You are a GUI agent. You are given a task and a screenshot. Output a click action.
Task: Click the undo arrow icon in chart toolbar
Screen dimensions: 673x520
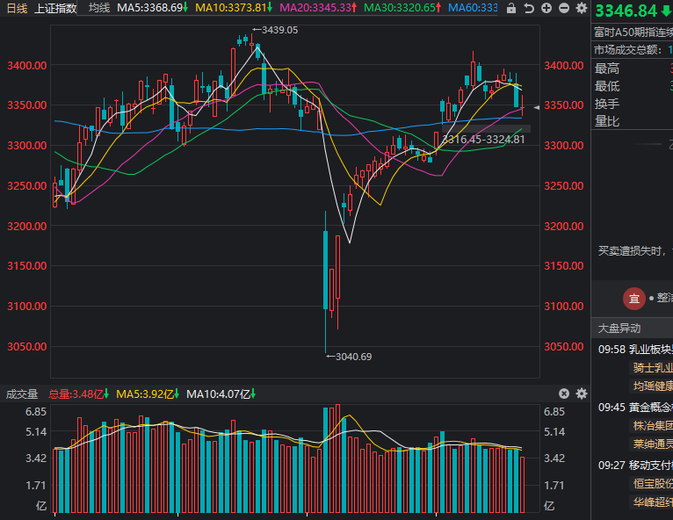click(x=530, y=8)
